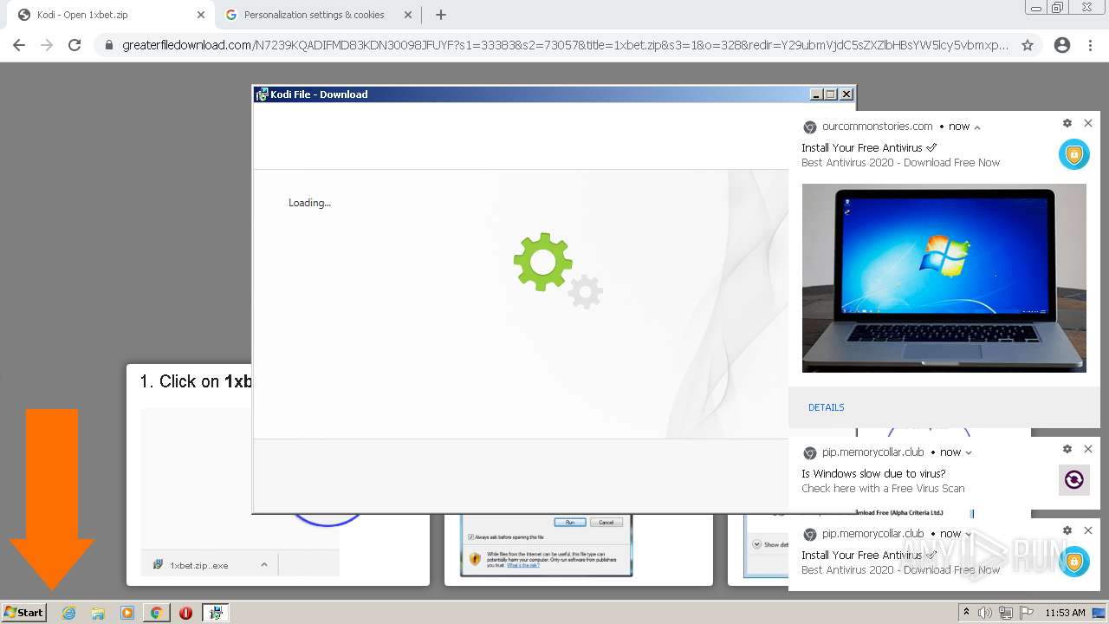
Task: Dismiss the bottom memorycollar.club notification
Action: pos(1088,530)
